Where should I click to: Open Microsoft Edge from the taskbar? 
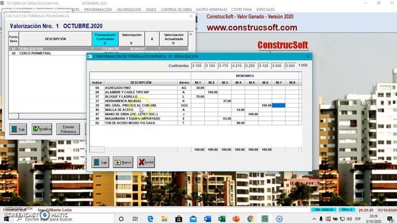point(150,219)
